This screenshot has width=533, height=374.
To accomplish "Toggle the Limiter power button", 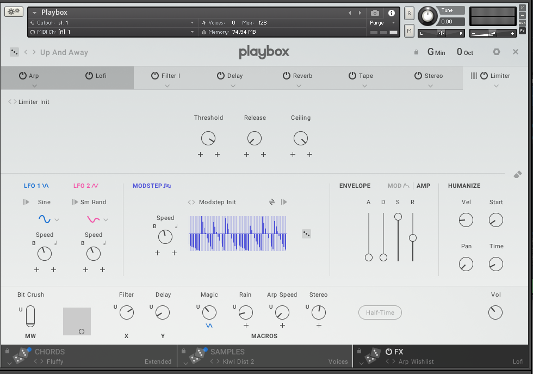I will coord(484,76).
